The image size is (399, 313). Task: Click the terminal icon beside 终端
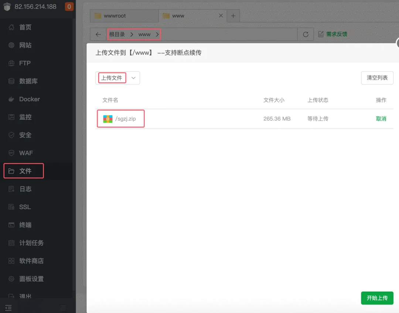pos(11,225)
